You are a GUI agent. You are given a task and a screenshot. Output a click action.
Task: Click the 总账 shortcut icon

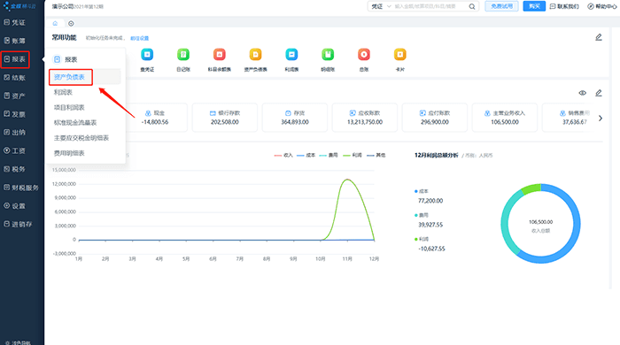click(x=364, y=55)
